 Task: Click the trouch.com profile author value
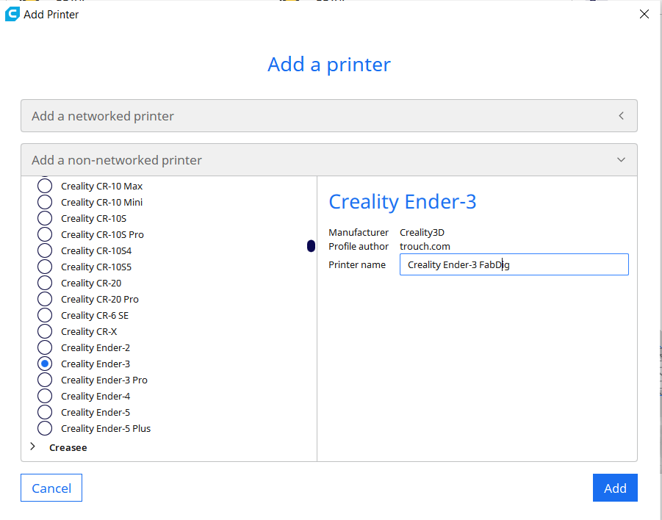425,247
